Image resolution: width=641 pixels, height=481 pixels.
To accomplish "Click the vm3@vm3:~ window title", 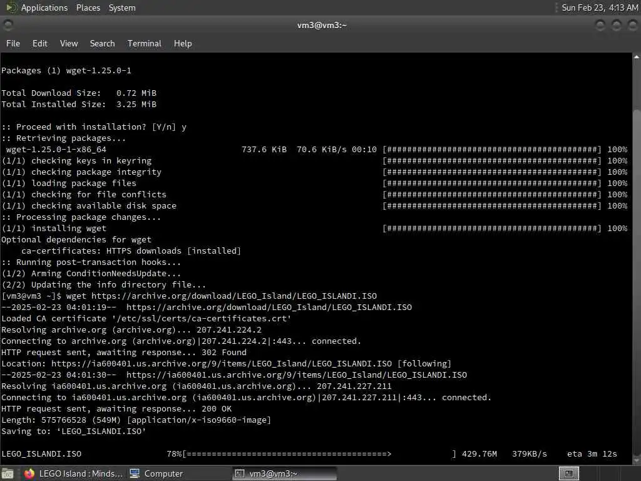I will pyautogui.click(x=322, y=25).
